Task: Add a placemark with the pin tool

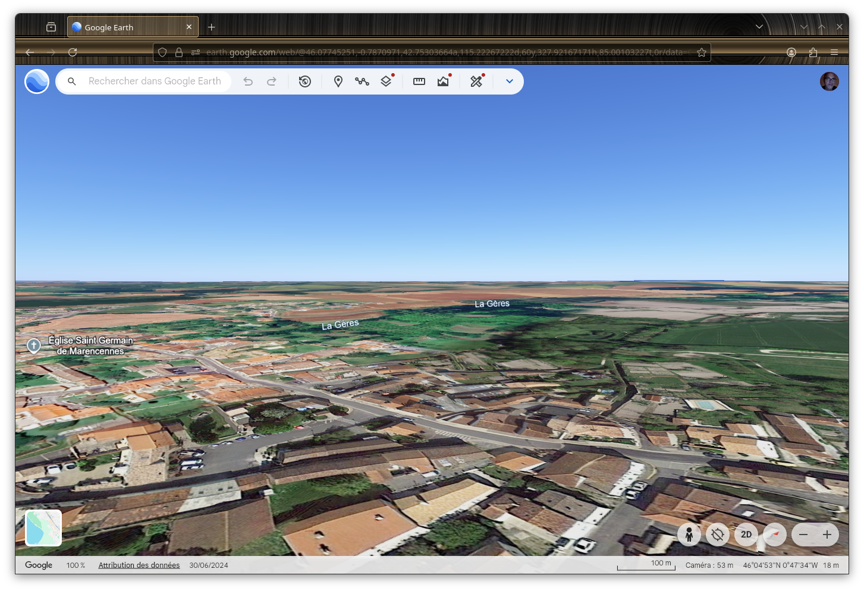Action: click(x=338, y=81)
